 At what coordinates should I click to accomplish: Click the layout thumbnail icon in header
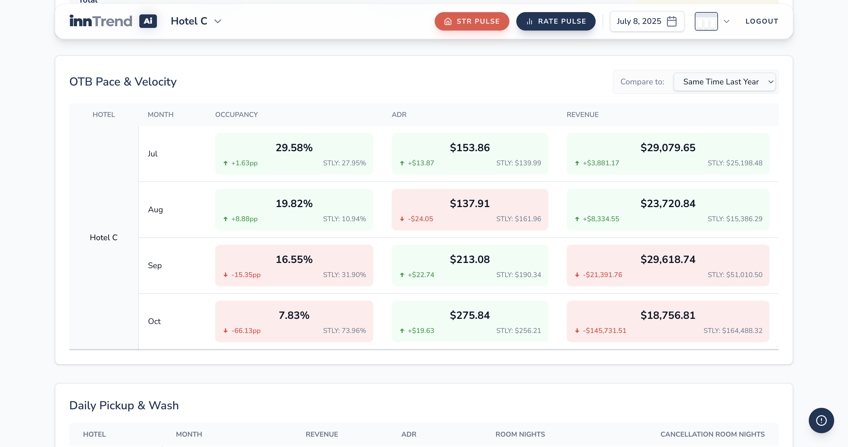[706, 21]
